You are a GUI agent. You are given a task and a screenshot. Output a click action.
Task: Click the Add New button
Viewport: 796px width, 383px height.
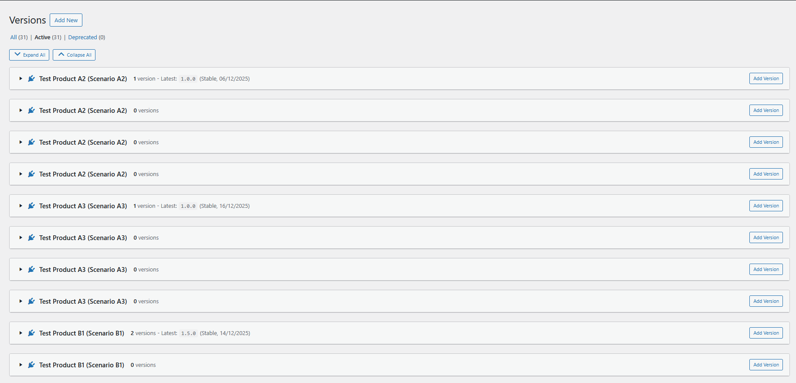(66, 20)
